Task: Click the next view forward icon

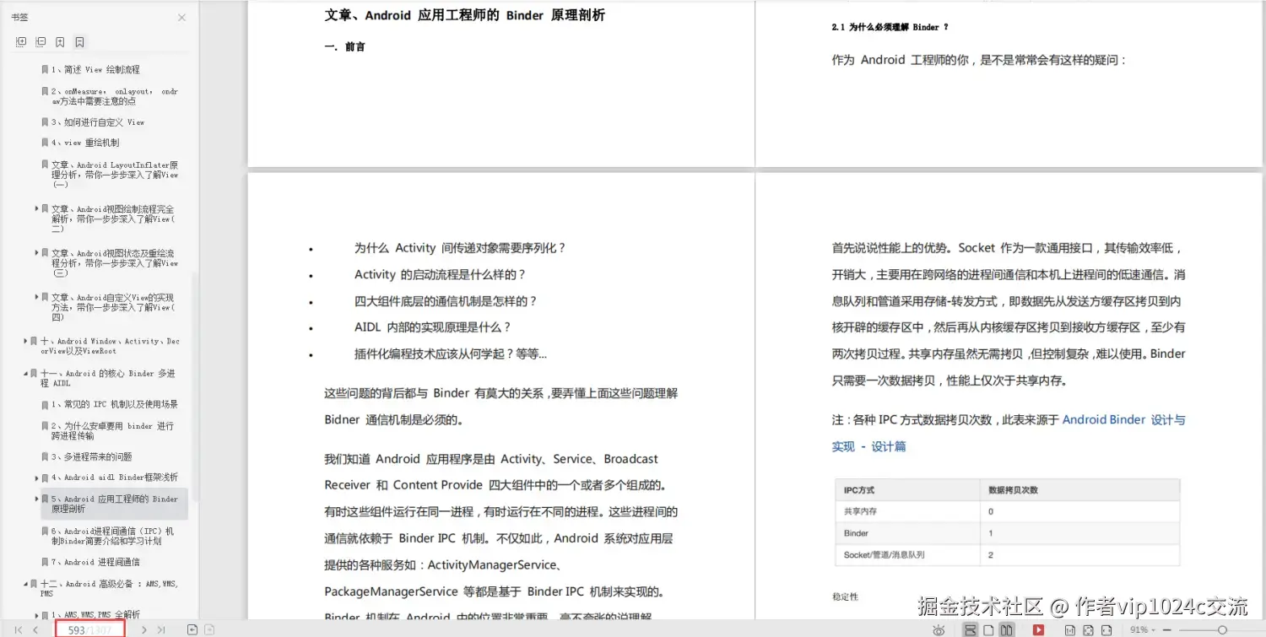Action: coord(209,629)
